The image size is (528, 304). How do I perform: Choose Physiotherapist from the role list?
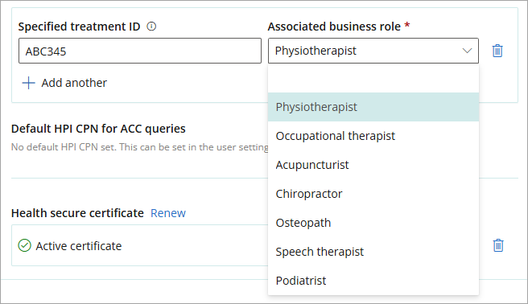point(373,107)
